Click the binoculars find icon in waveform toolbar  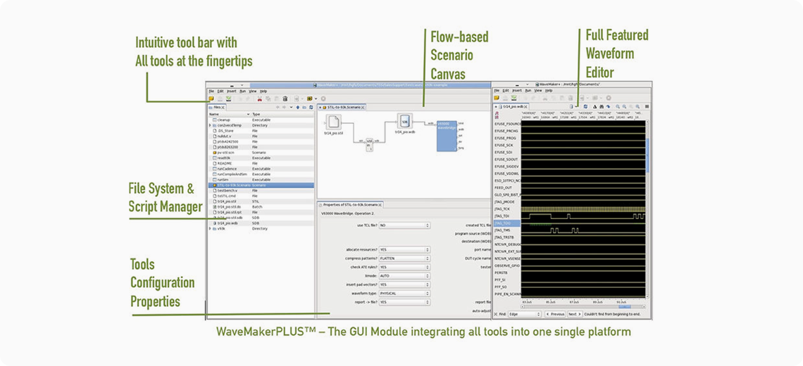(x=602, y=106)
